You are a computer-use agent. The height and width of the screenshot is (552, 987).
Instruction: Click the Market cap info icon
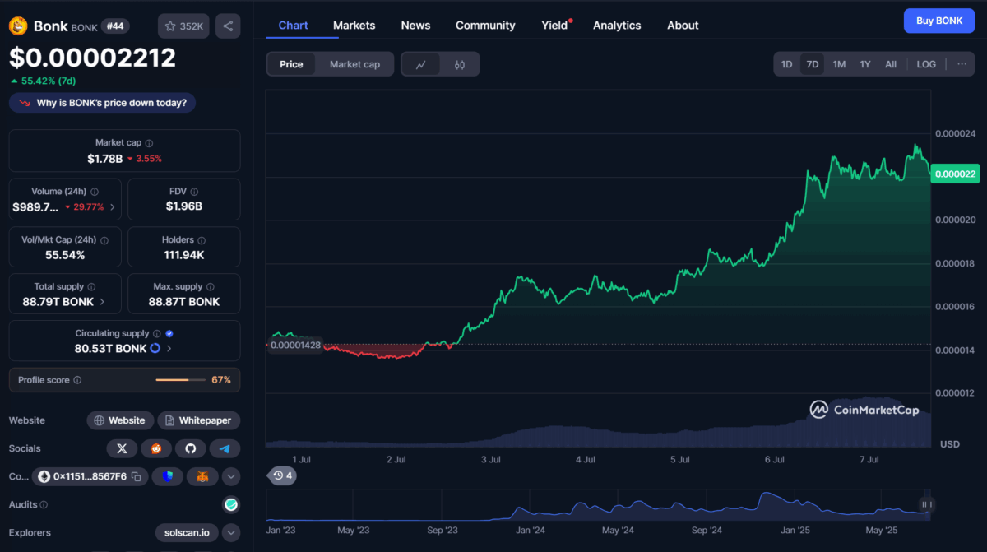149,143
